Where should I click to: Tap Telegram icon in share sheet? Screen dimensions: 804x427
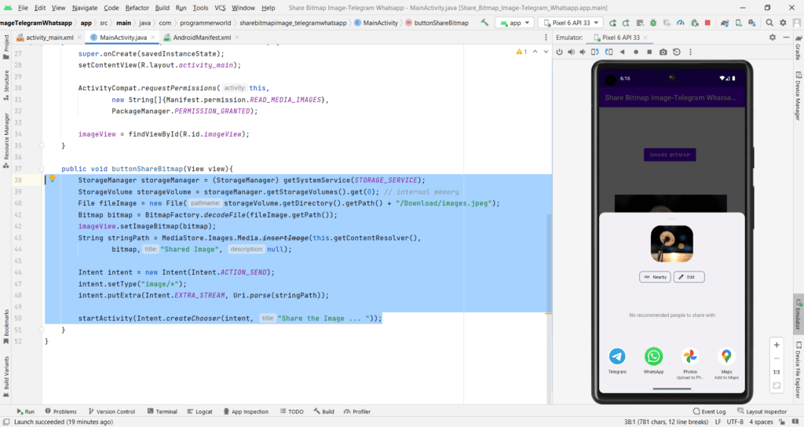(x=617, y=356)
